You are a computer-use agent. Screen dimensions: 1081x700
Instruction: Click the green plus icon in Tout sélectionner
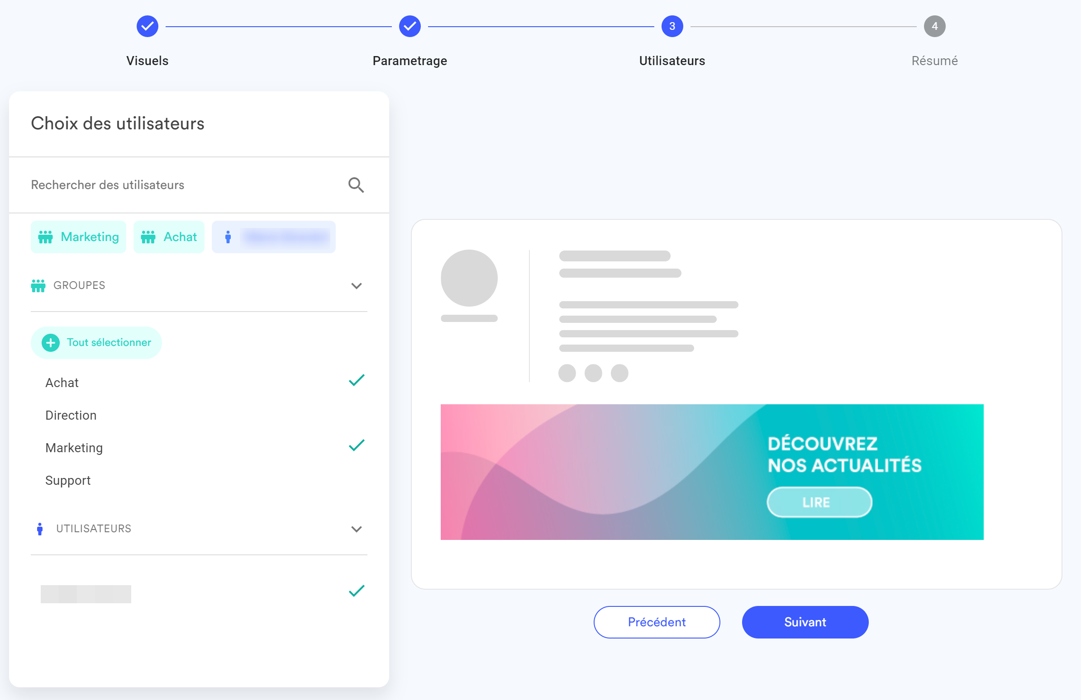click(x=50, y=343)
